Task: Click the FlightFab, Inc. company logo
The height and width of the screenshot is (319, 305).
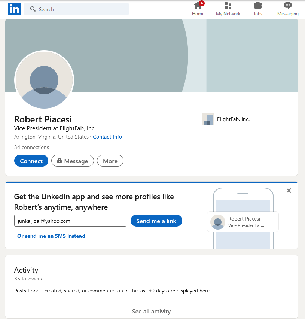Action: click(x=208, y=119)
